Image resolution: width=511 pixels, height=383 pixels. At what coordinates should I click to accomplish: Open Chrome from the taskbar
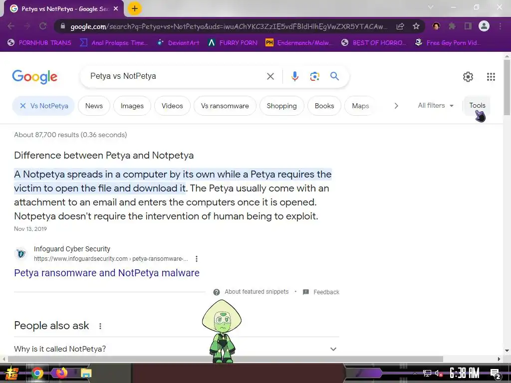pos(37,373)
